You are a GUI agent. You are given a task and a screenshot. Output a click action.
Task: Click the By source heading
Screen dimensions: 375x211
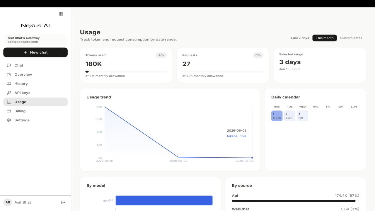[242, 186]
